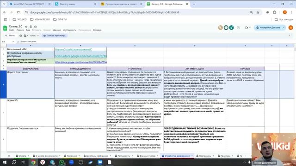Viewport: 296px width, 166px height.
Task: Check the cloud save status icon
Action: (35, 27)
